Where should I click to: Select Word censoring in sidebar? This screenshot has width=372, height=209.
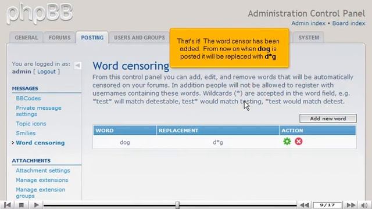pos(40,143)
